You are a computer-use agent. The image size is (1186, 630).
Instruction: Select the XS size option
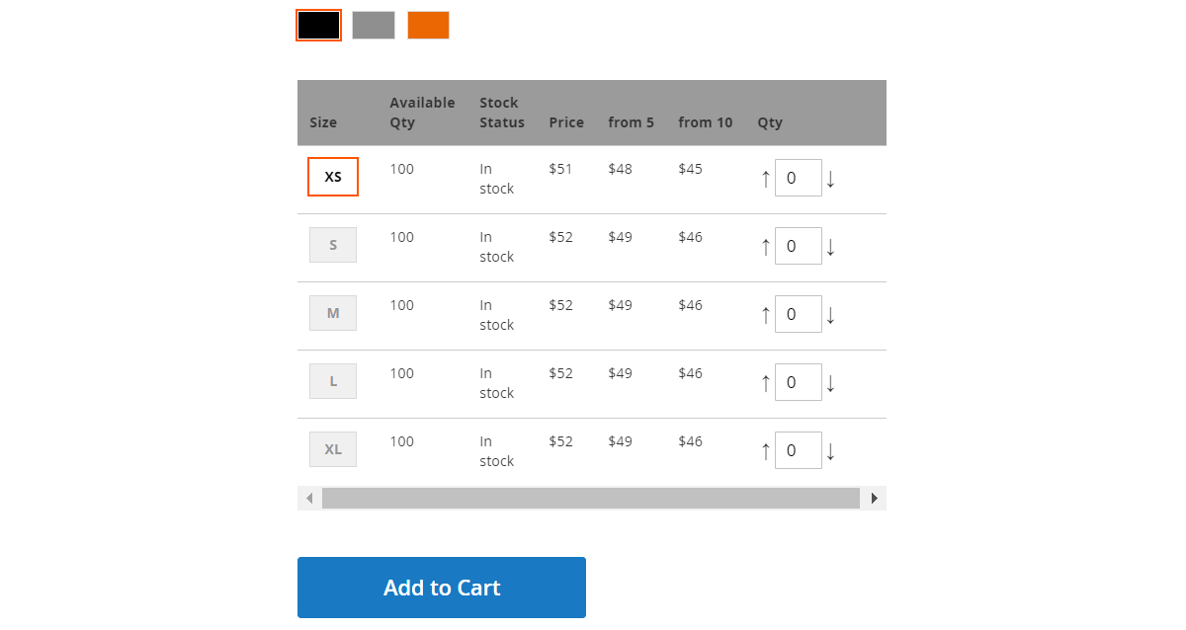click(333, 177)
